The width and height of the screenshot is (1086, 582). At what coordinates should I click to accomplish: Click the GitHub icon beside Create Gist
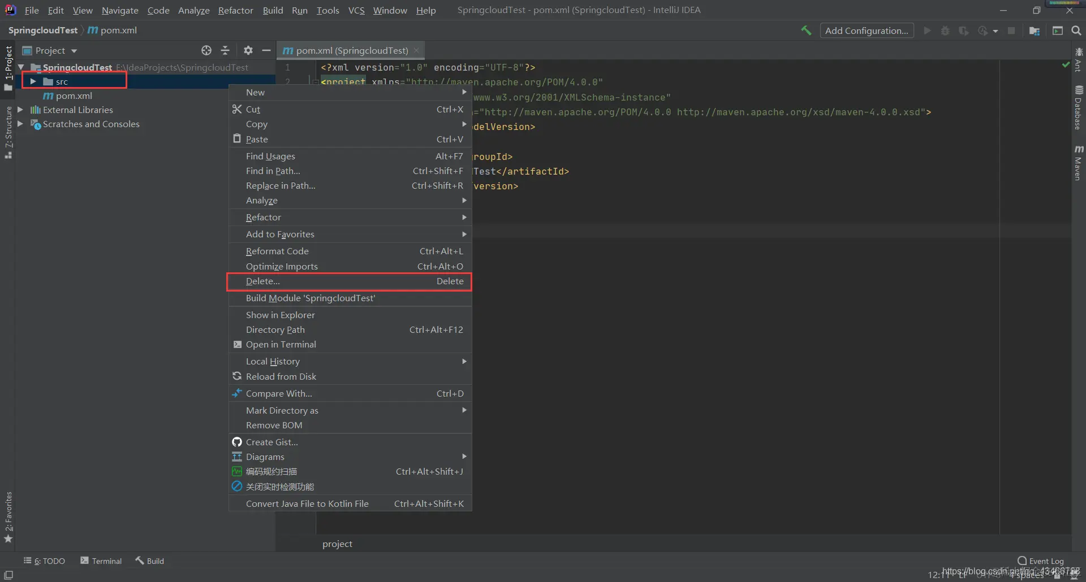[x=237, y=442]
